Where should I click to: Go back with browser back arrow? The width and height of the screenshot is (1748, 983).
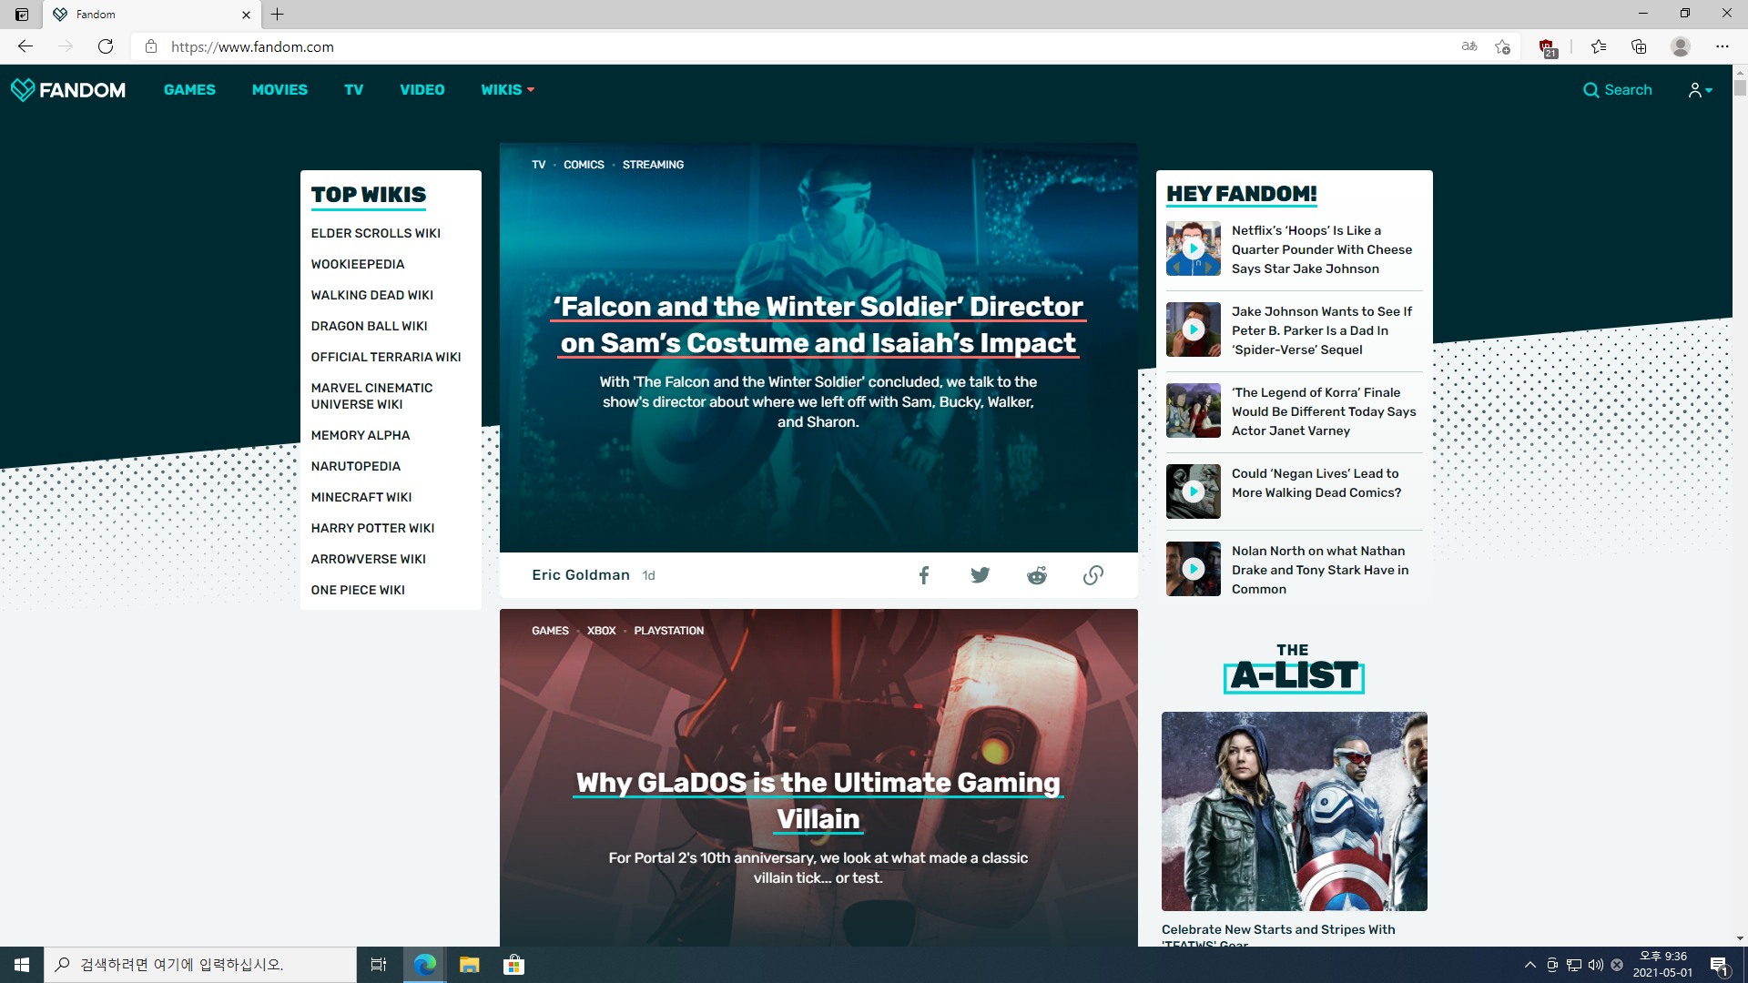pyautogui.click(x=25, y=46)
